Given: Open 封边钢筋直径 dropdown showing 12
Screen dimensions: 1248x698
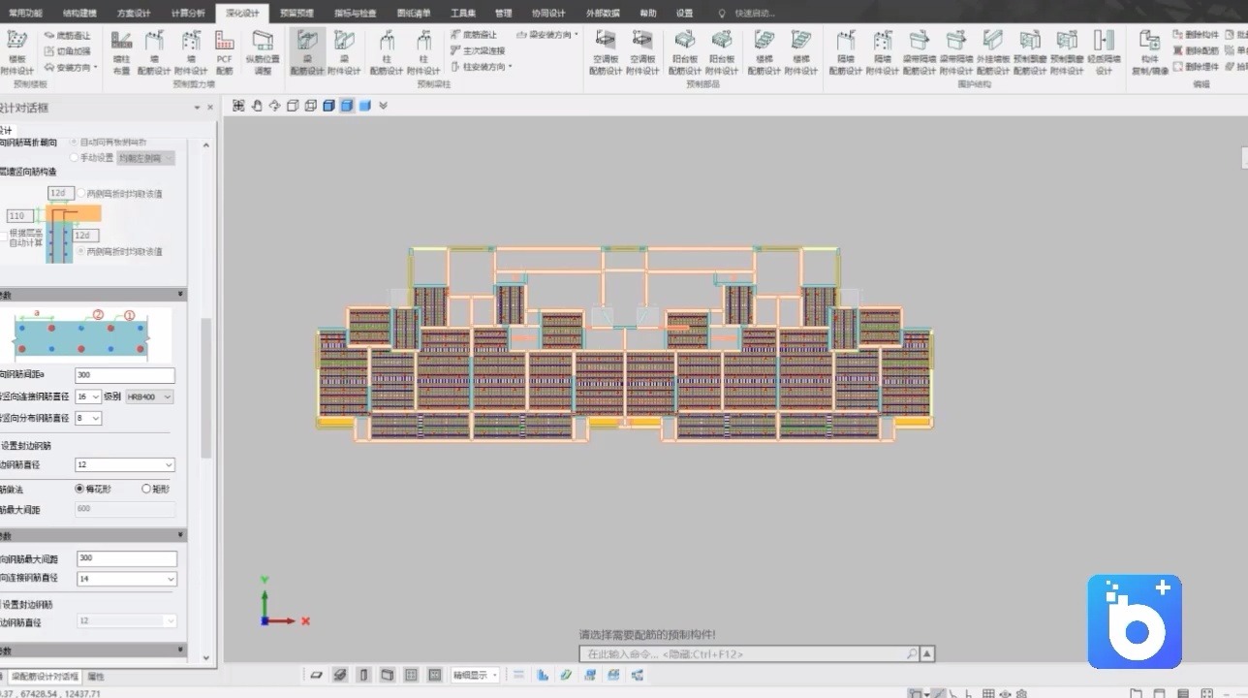Looking at the screenshot, I should (x=126, y=465).
